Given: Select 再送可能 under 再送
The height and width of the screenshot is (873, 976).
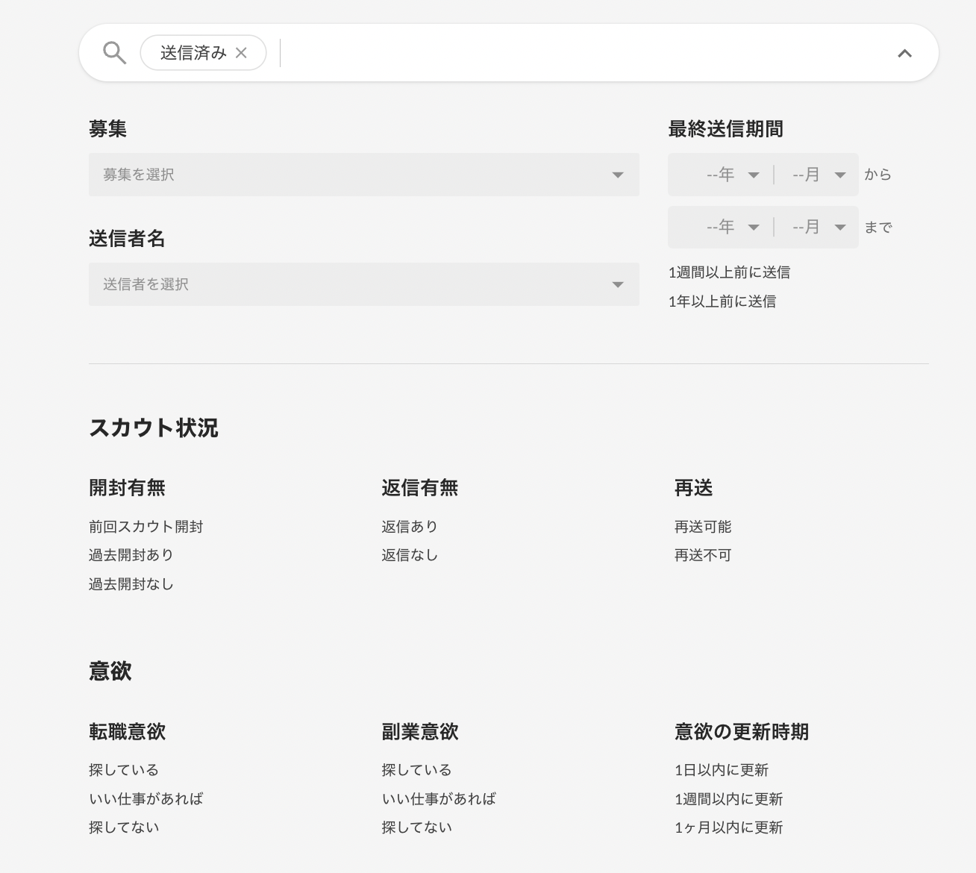Looking at the screenshot, I should [x=702, y=526].
